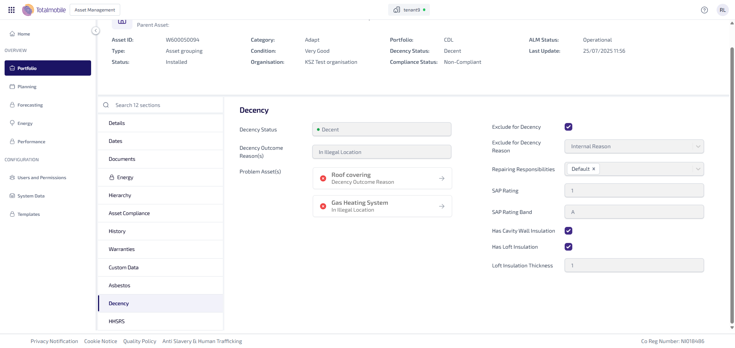Open the help question mark icon
Image resolution: width=735 pixels, height=348 pixels.
(x=704, y=10)
